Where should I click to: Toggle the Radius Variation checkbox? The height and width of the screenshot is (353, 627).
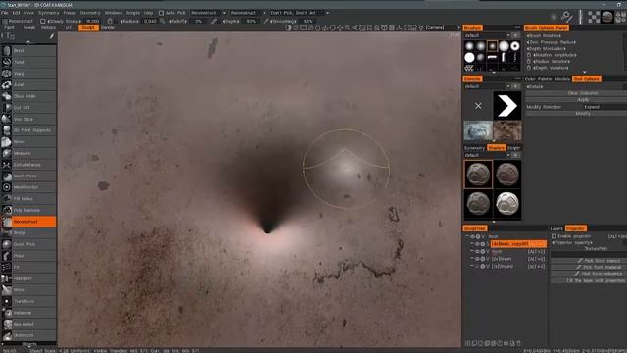529,61
